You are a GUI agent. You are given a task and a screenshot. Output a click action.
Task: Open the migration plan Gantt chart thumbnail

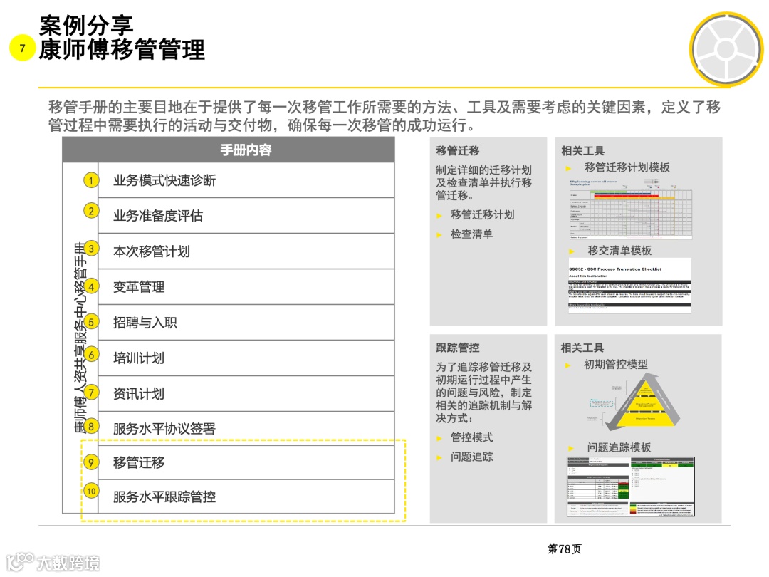(630, 208)
